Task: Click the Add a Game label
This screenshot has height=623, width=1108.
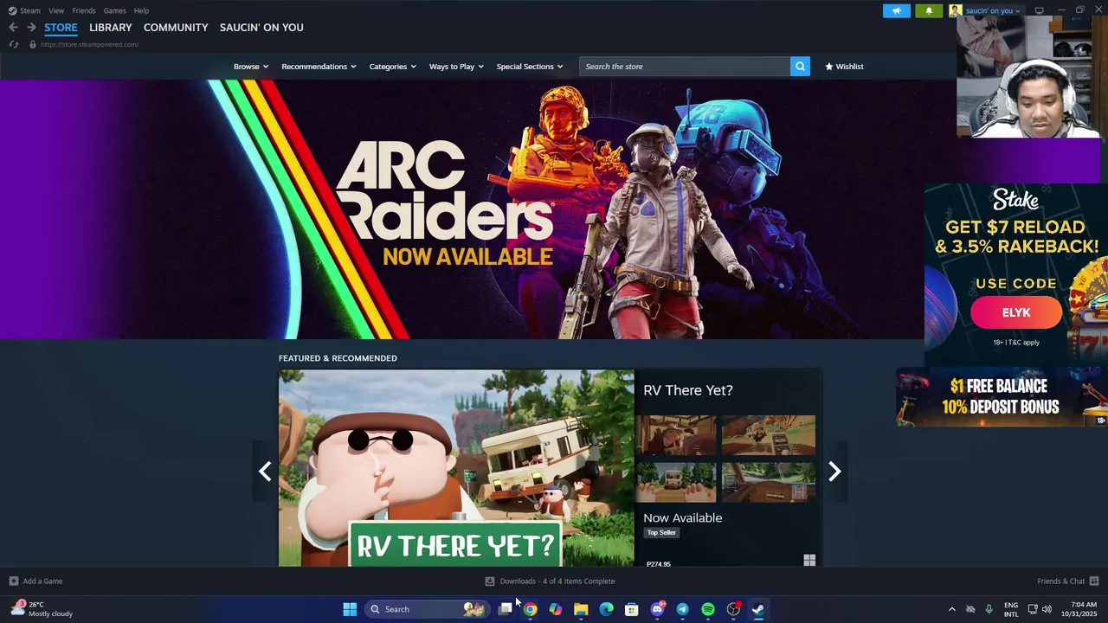Action: click(x=42, y=581)
